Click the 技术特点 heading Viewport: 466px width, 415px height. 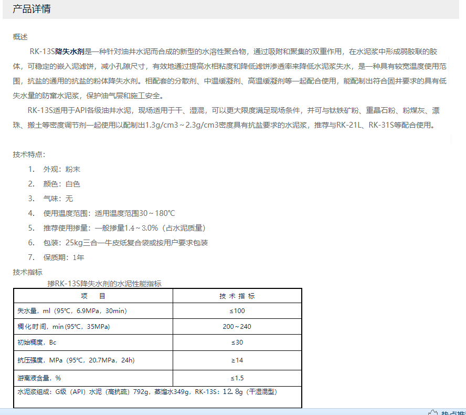(x=29, y=154)
